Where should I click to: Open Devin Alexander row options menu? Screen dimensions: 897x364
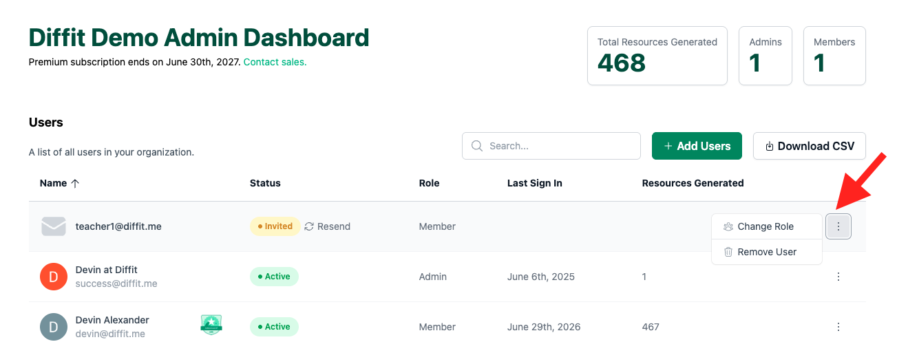tap(838, 327)
